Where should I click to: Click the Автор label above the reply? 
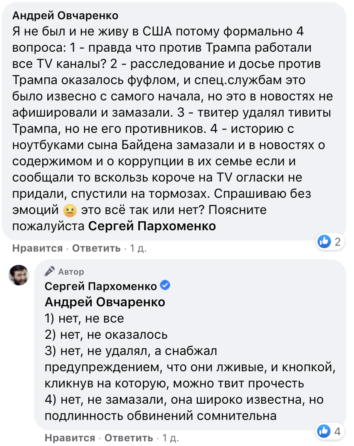point(71,272)
